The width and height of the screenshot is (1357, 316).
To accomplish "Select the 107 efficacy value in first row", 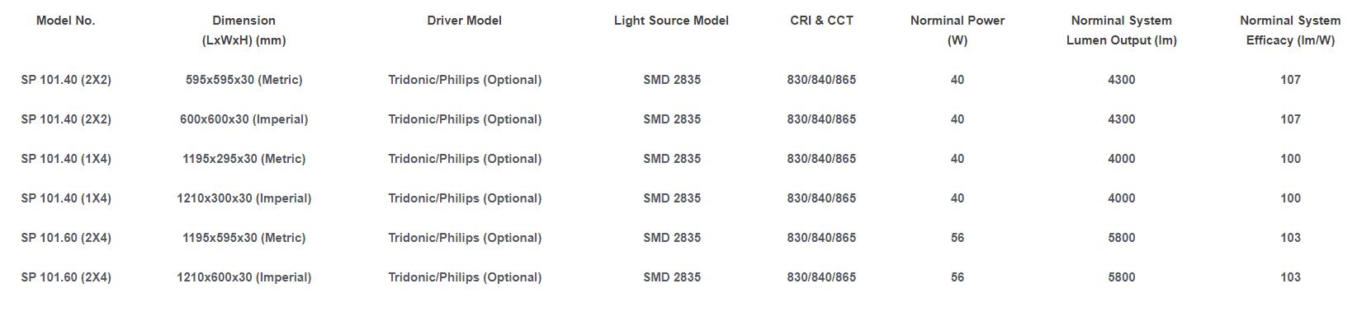I will [x=1290, y=80].
